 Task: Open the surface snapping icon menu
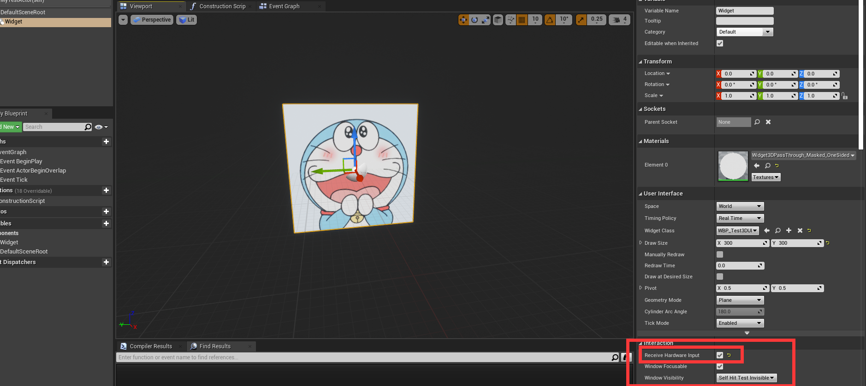510,20
